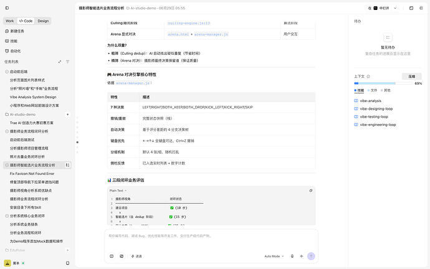Open the Trae AI 创造力大赛初赛方案 task
The width and height of the screenshot is (430, 269).
[x=32, y=123]
